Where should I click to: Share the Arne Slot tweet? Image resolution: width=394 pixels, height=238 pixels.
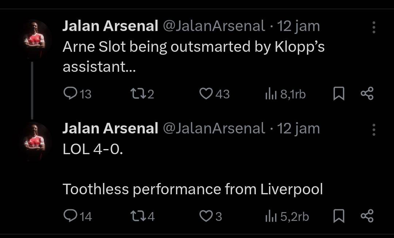[x=367, y=94]
